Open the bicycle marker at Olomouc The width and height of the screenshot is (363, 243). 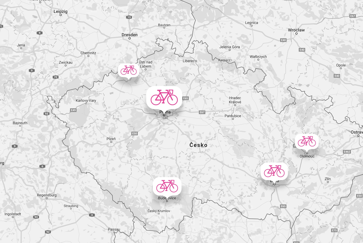coord(307,141)
